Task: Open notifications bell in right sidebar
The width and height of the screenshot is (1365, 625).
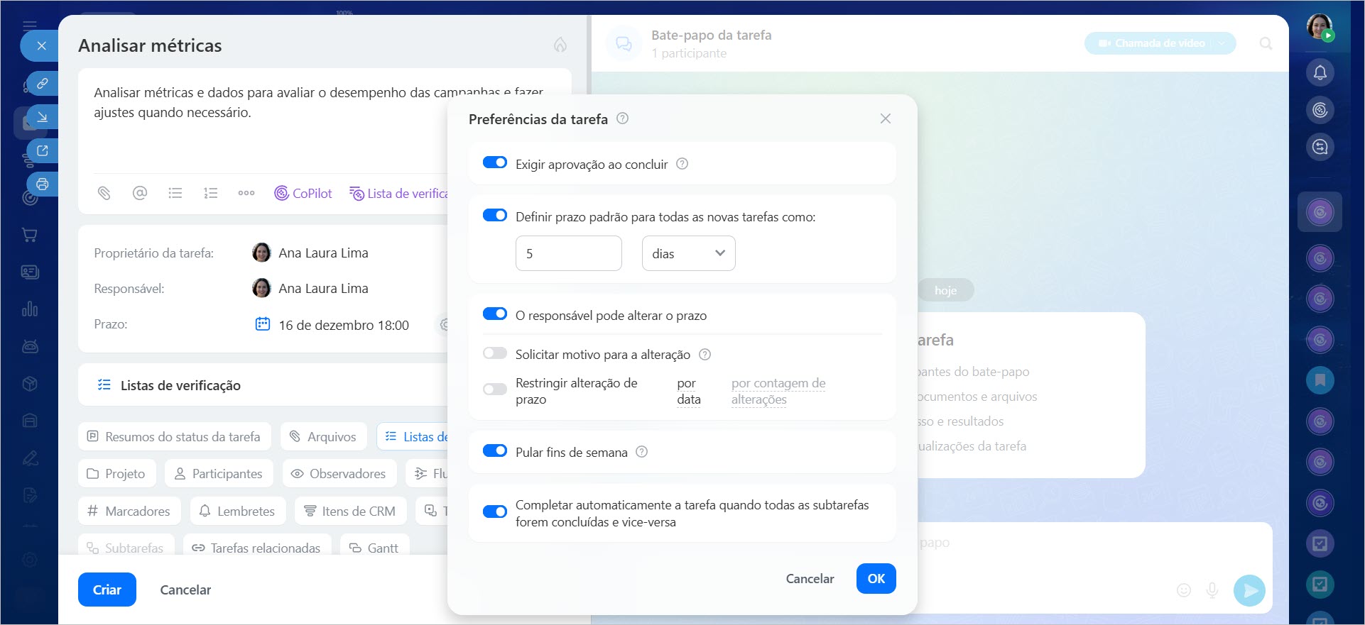Action: [1320, 72]
